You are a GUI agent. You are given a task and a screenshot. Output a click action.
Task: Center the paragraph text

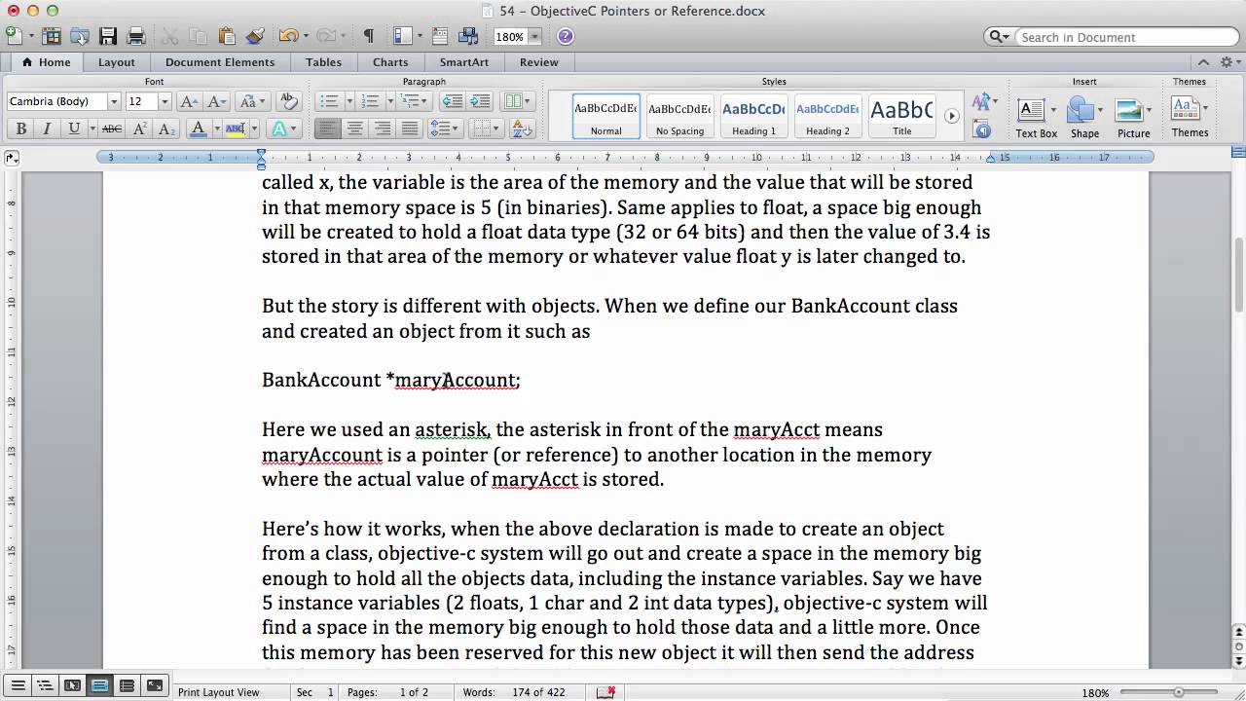pyautogui.click(x=355, y=129)
